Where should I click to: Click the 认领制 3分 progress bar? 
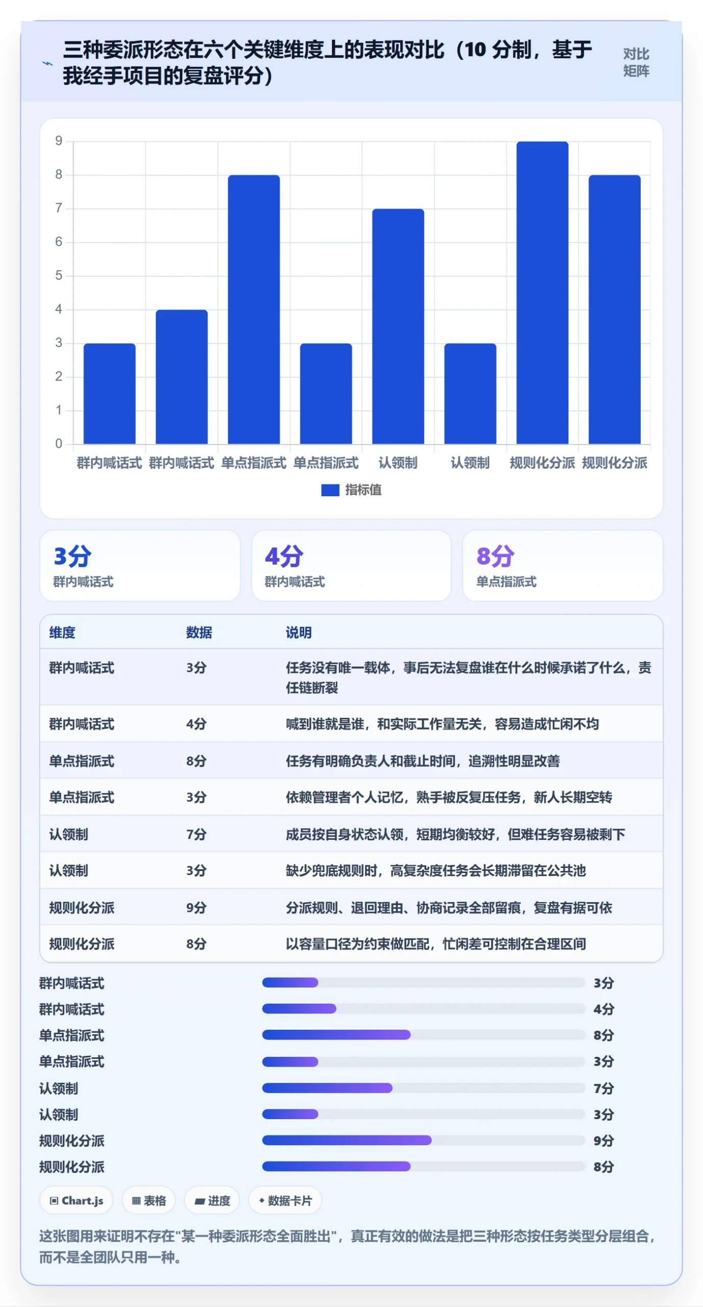point(423,1114)
